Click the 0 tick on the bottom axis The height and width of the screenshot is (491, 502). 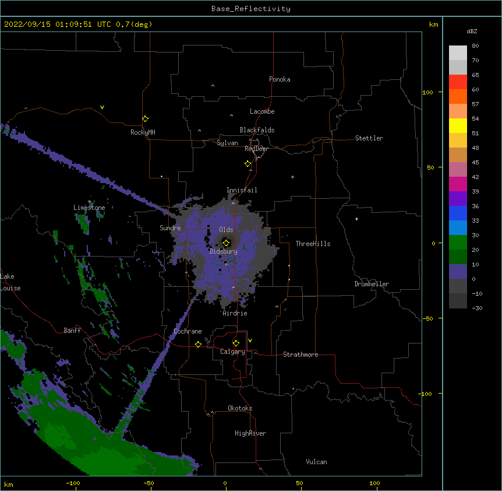pos(225,483)
